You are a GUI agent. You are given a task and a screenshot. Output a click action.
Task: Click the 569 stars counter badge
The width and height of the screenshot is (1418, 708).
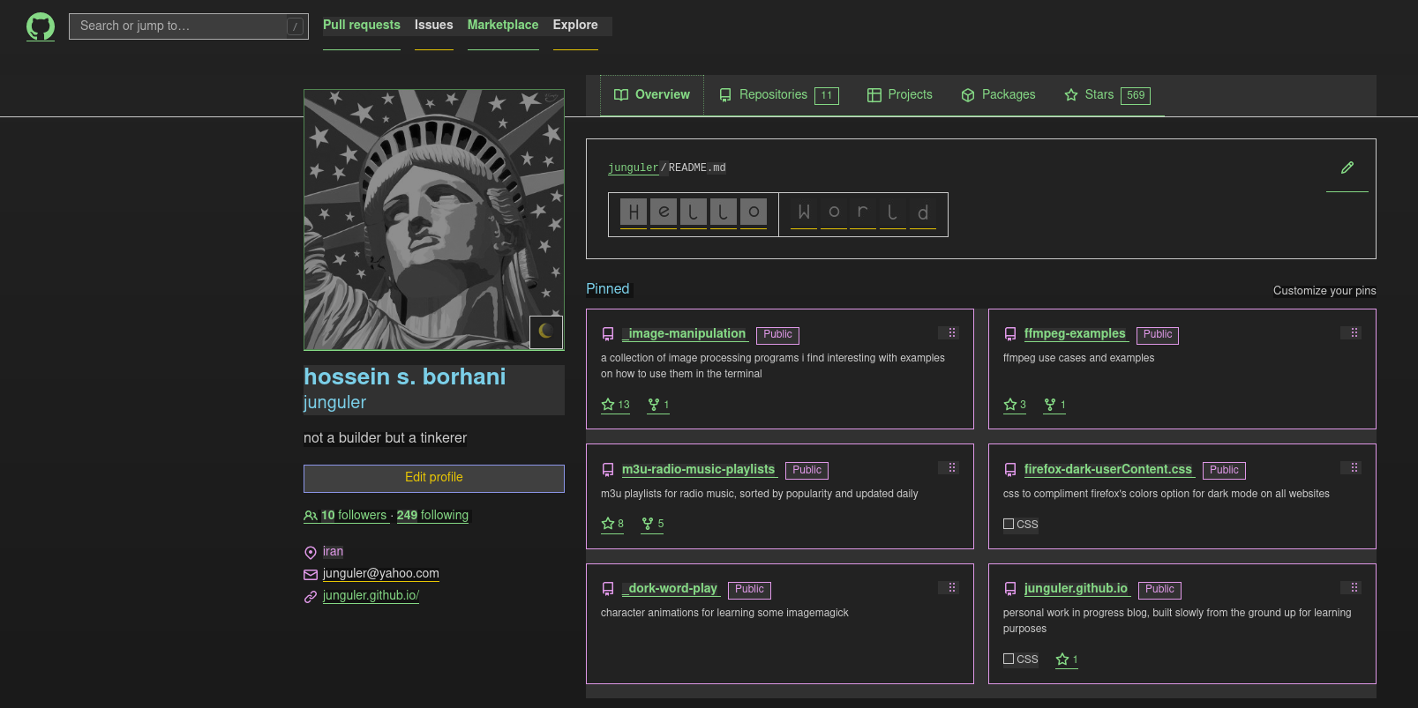pos(1136,95)
